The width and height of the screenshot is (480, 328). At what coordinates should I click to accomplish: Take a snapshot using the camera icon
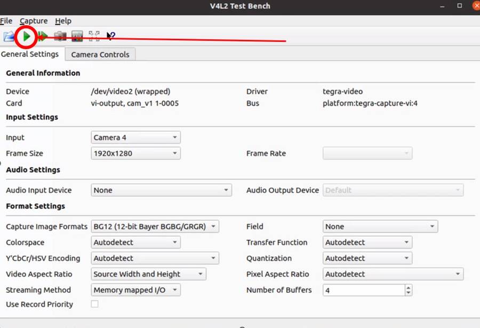(60, 36)
